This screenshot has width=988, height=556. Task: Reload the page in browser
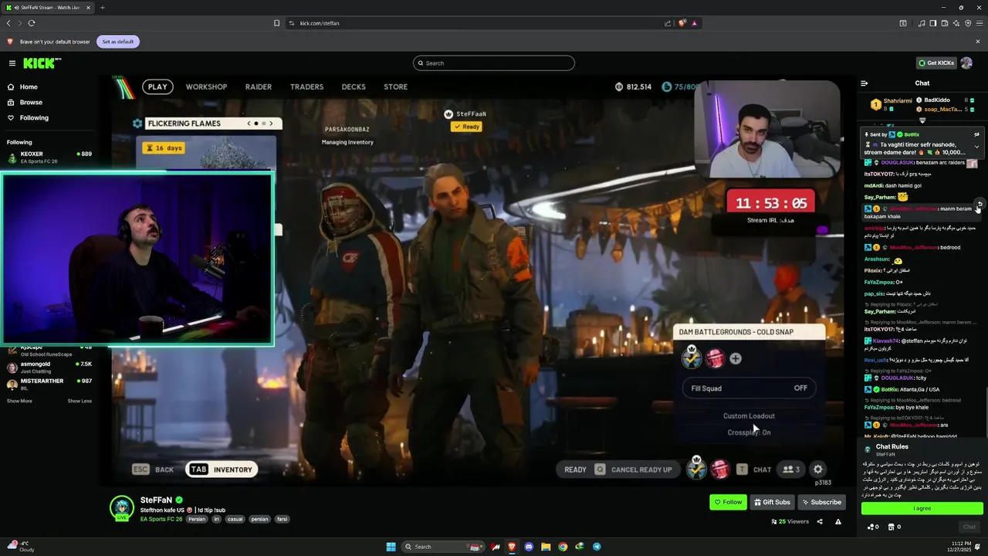[x=32, y=23]
